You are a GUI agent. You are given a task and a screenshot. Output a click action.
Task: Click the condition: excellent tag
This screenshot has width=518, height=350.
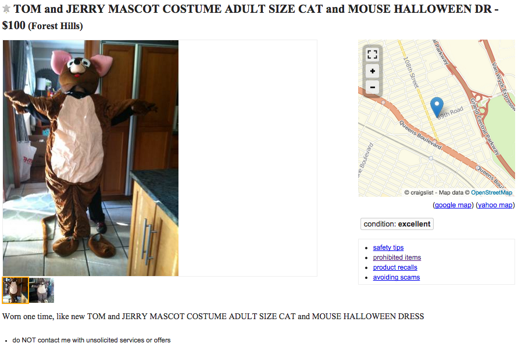pyautogui.click(x=397, y=224)
